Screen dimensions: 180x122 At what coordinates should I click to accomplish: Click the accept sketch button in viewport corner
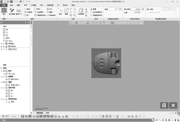click(x=164, y=105)
